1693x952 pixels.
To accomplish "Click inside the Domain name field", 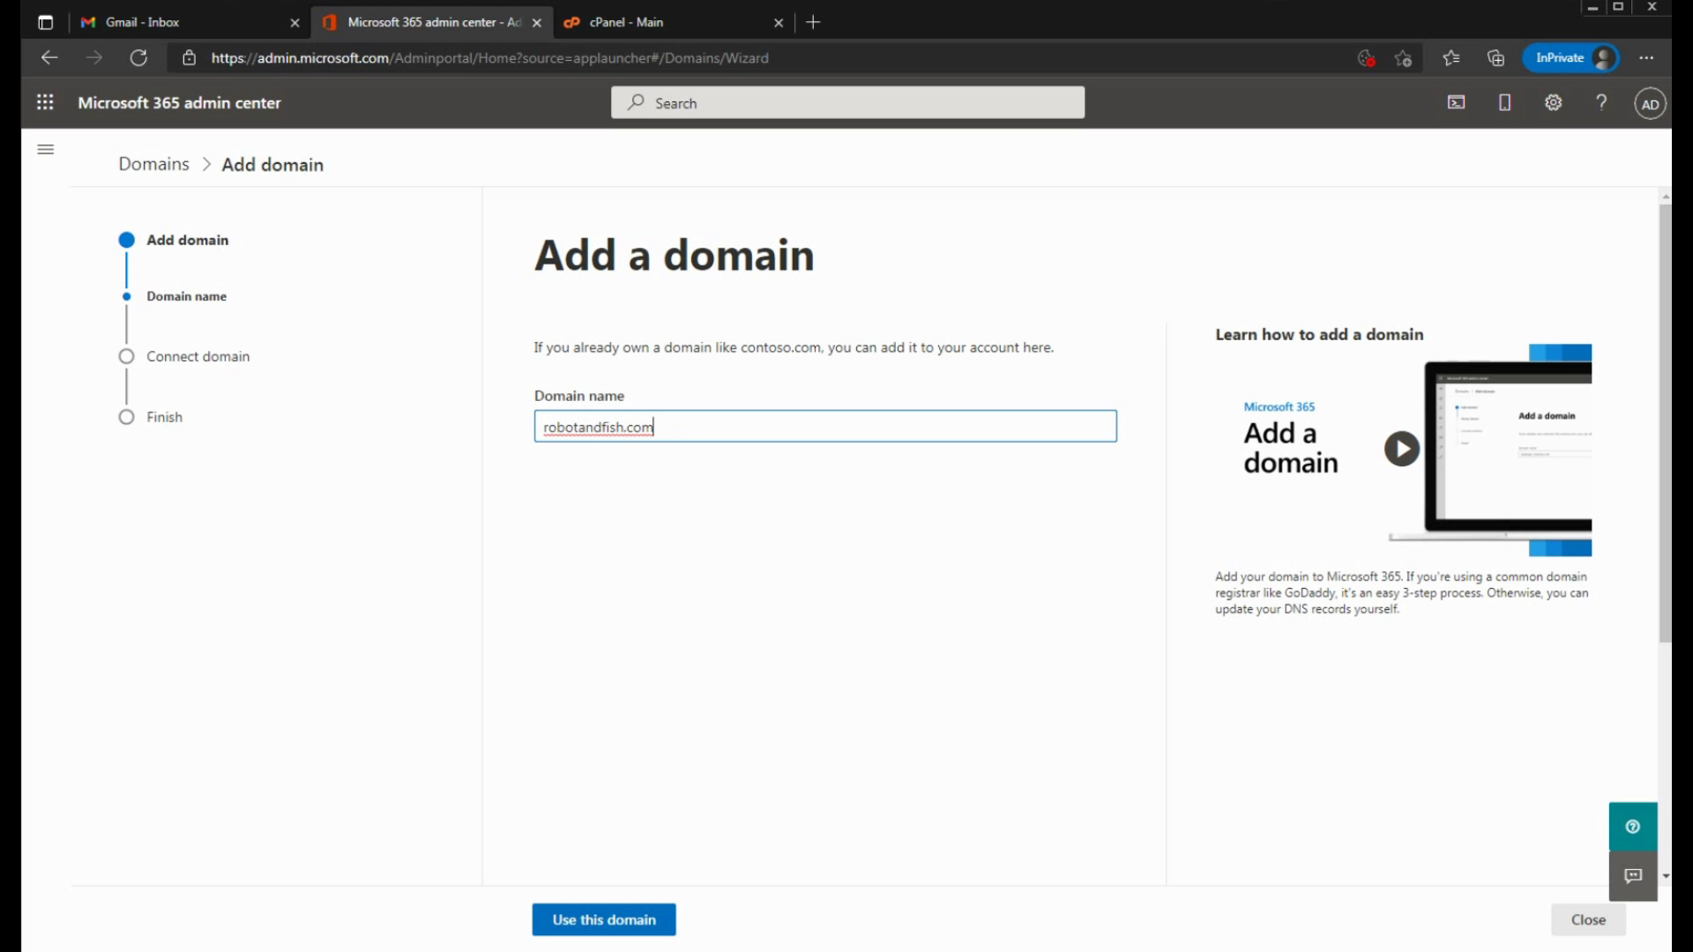I will coord(824,427).
